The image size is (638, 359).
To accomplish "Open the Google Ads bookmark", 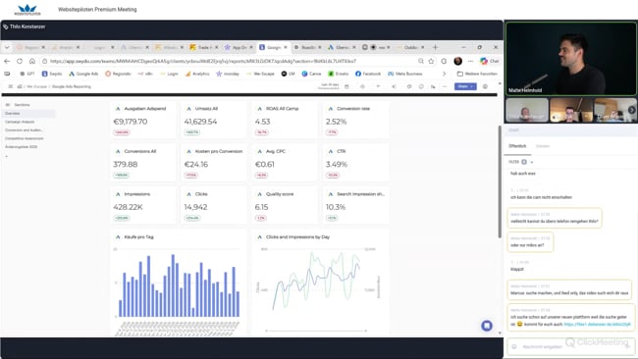I will 83,74.
